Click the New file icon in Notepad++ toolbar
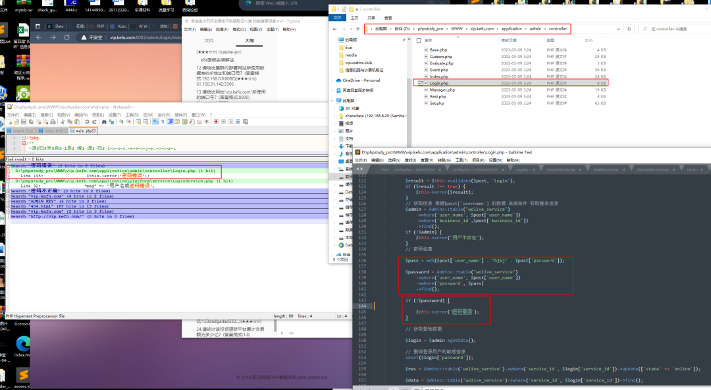This screenshot has width=711, height=390. (10, 122)
